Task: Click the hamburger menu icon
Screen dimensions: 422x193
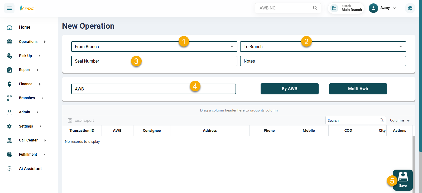Action: click(9, 8)
